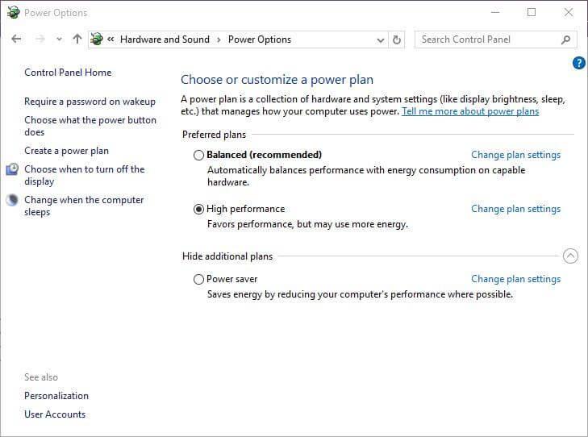The height and width of the screenshot is (437, 588).
Task: Expand the arrow after Hardware and Sound
Action: (x=219, y=40)
